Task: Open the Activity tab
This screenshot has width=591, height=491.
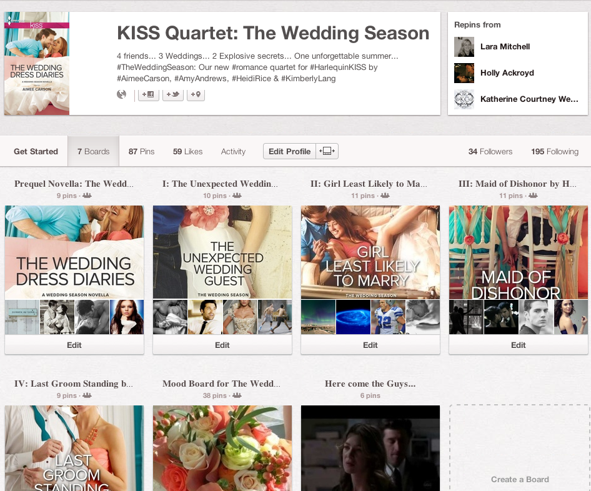Action: 233,151
